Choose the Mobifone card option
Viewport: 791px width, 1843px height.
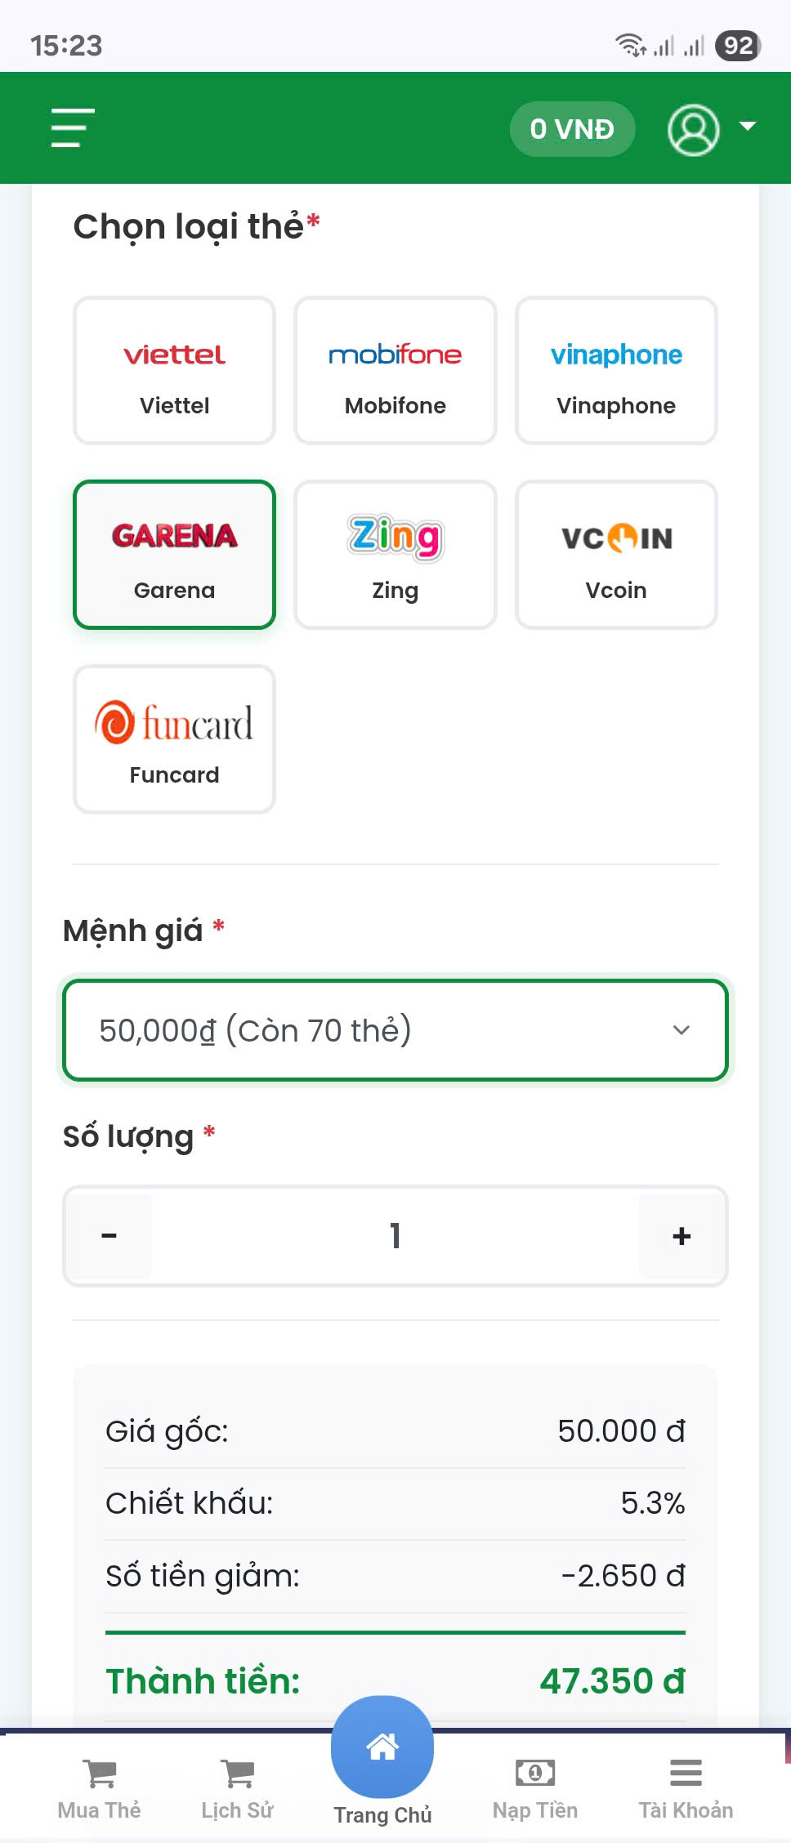pos(395,371)
